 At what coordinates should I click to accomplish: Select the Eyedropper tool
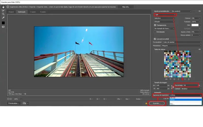[3, 18]
